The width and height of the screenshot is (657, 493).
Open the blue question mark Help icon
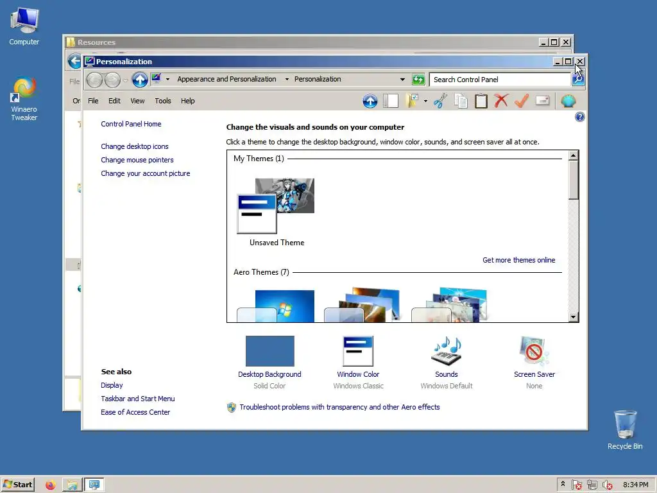tap(580, 117)
